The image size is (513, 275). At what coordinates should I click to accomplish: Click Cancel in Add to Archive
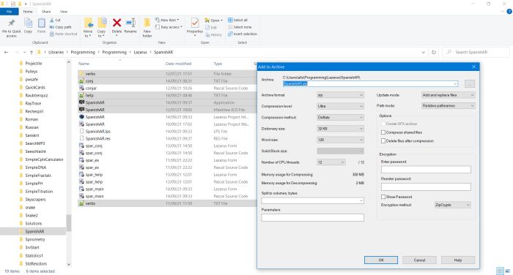coord(419,260)
